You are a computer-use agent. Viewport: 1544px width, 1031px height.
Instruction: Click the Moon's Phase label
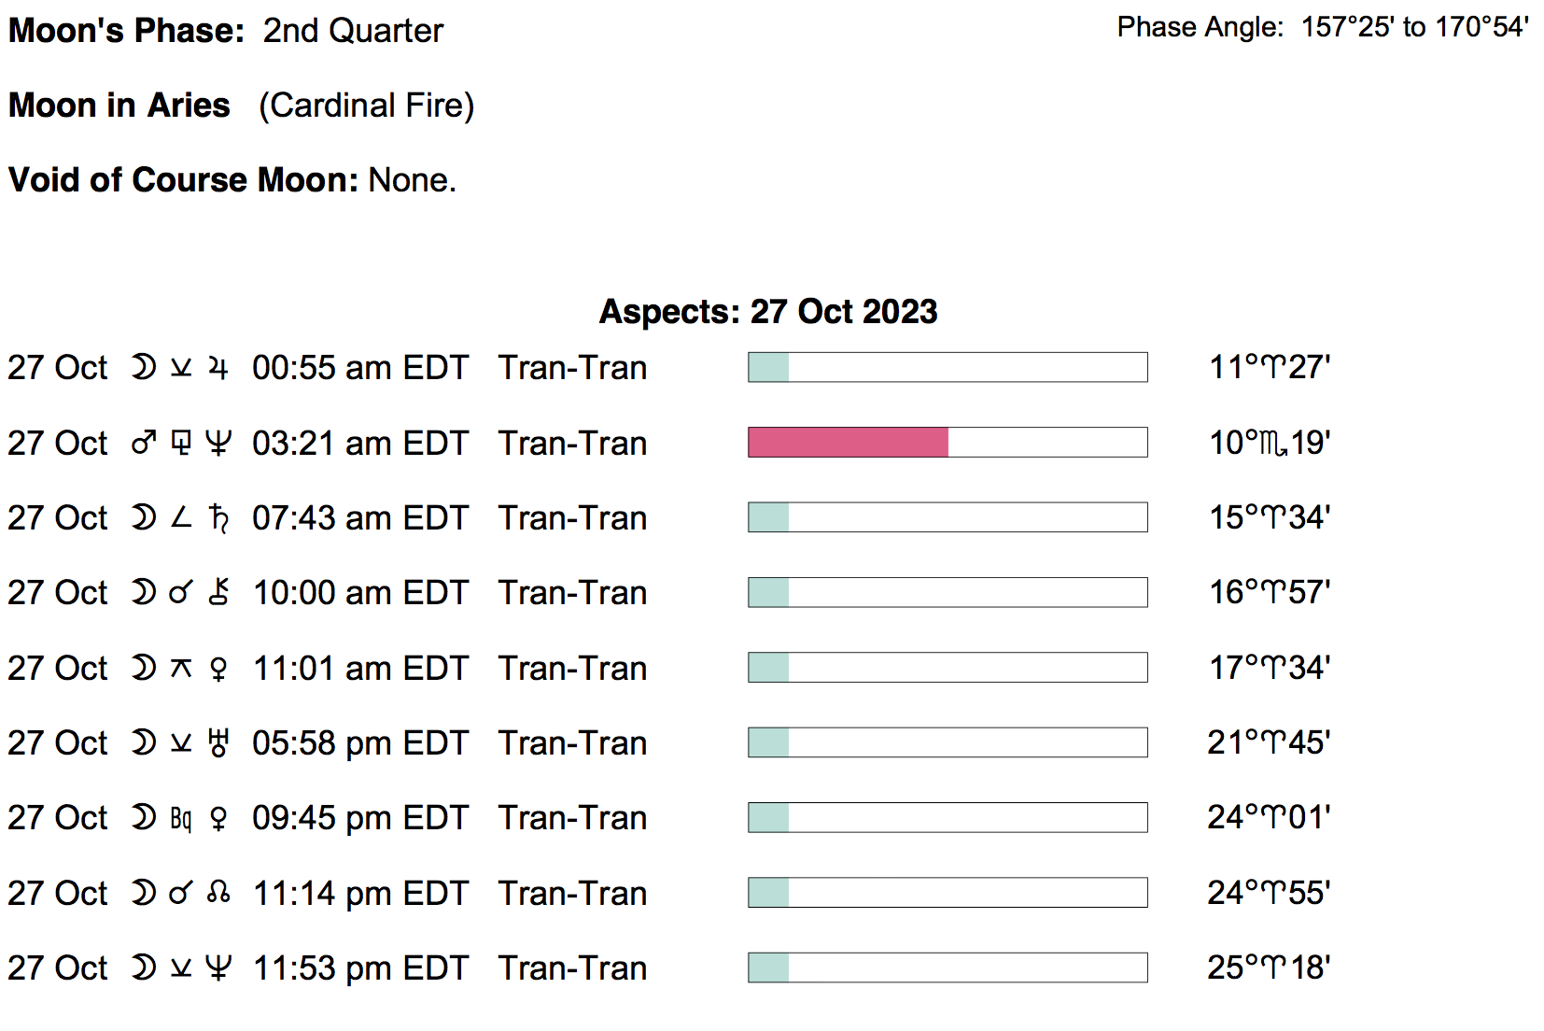126,31
